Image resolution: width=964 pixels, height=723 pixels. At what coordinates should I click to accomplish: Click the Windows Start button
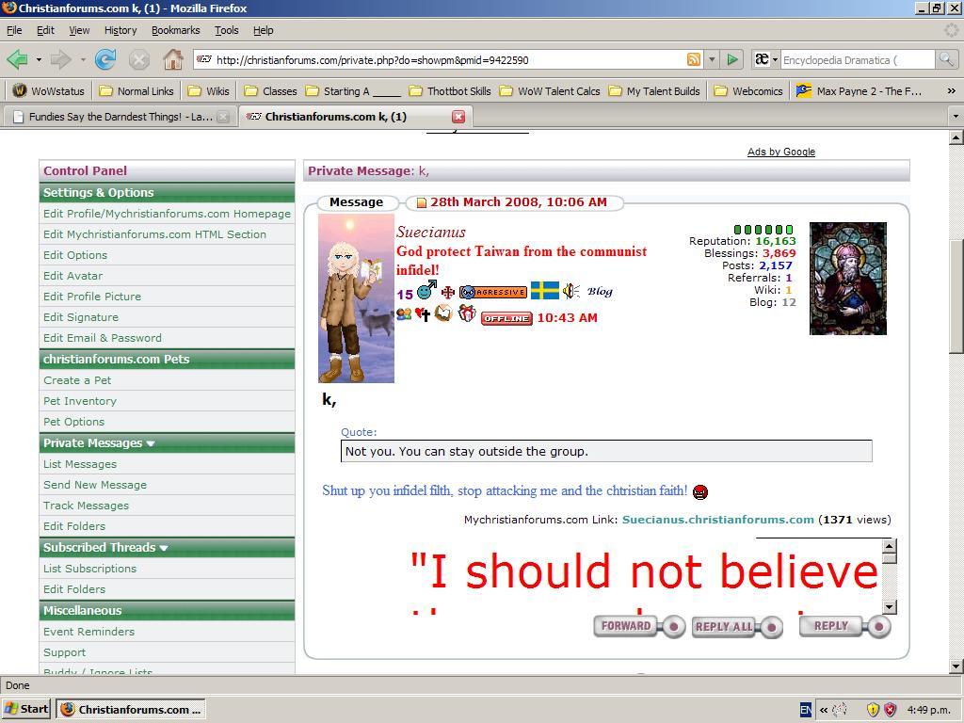(x=26, y=709)
